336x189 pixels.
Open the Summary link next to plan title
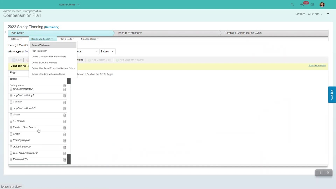click(52, 27)
